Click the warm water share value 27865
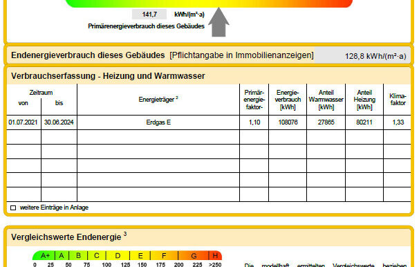Image resolution: width=419 pixels, height=267 pixels. pyautogui.click(x=326, y=122)
